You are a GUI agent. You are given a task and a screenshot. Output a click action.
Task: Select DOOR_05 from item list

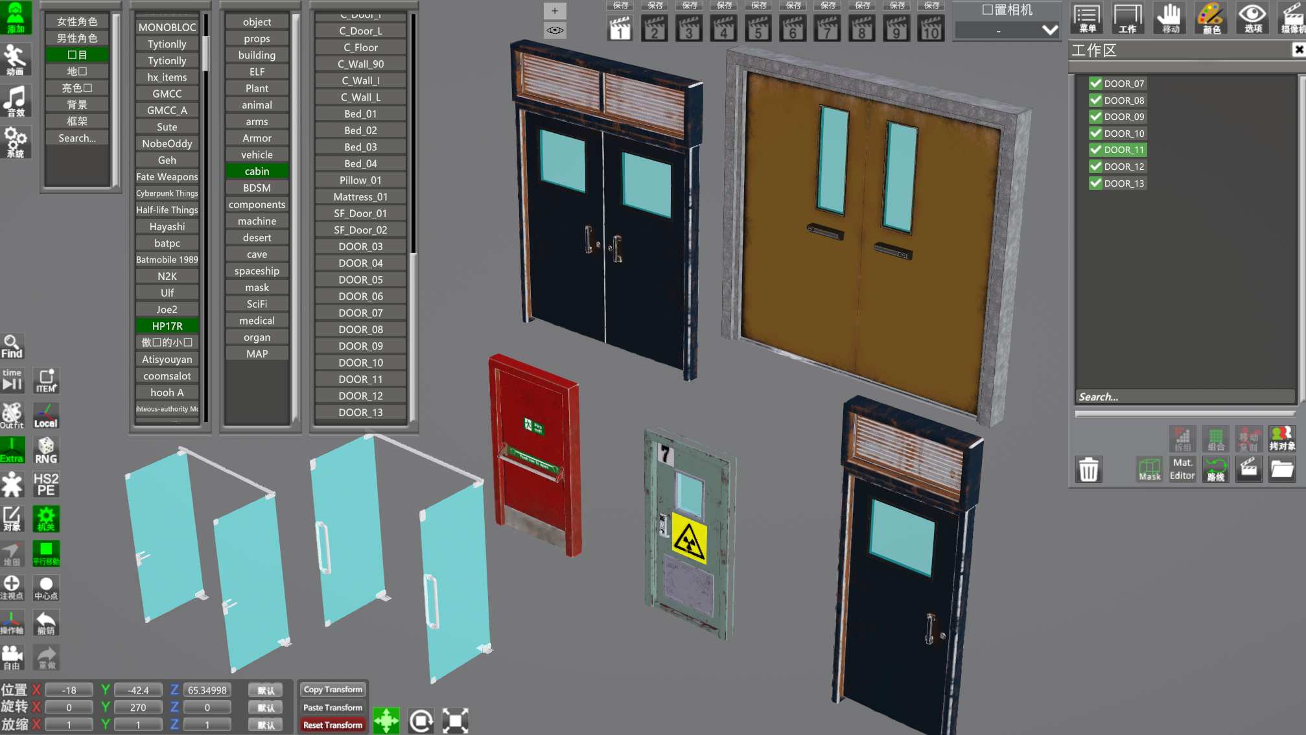click(x=360, y=280)
